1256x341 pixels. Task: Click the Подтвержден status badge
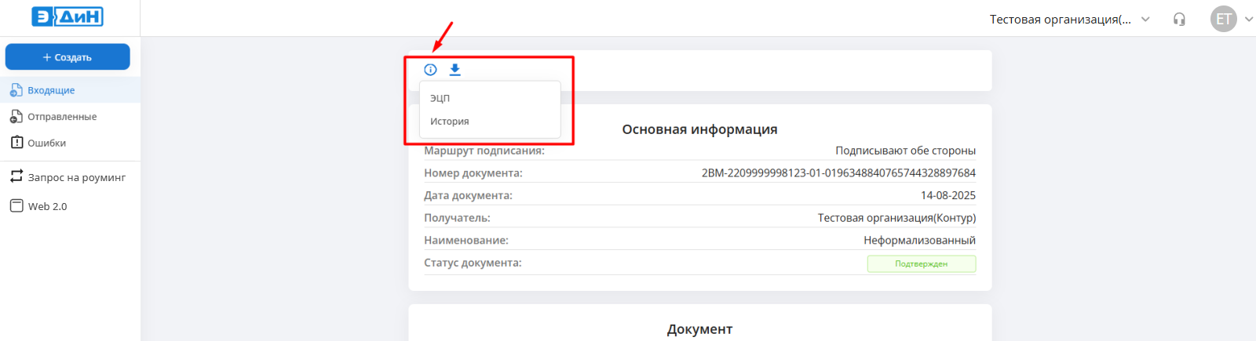921,264
